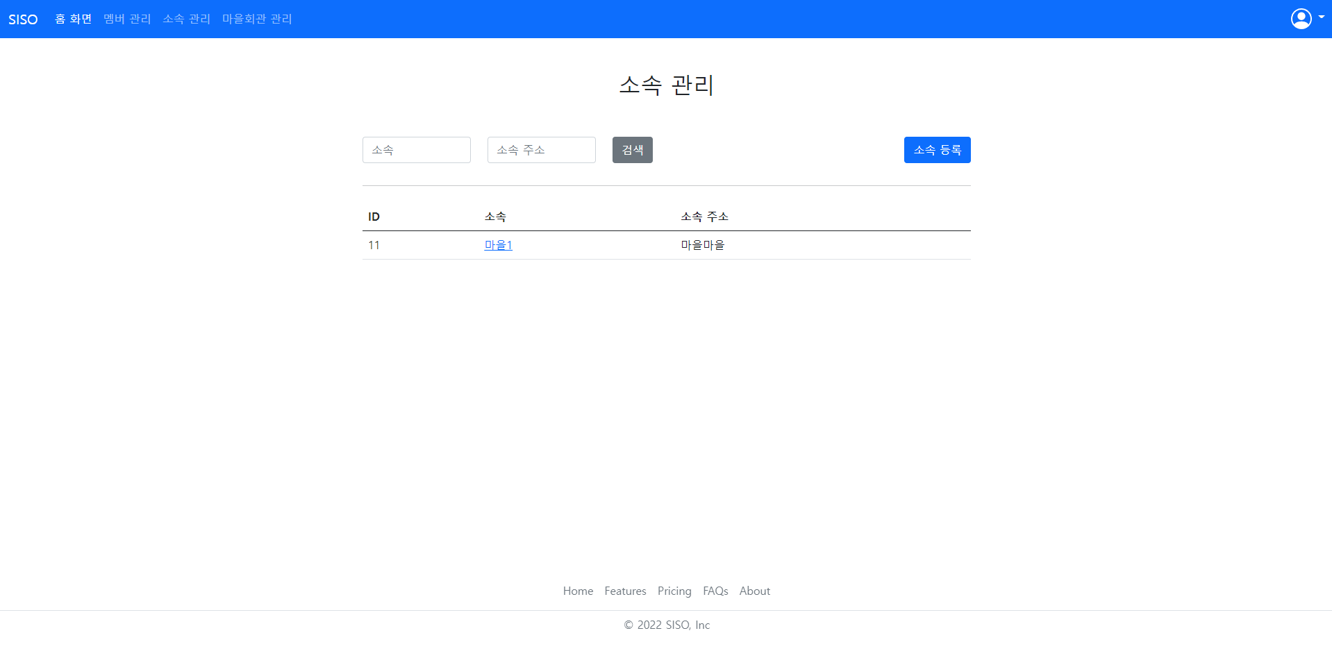1332x649 pixels.
Task: Open the 멤버 관리 menu
Action: click(126, 19)
